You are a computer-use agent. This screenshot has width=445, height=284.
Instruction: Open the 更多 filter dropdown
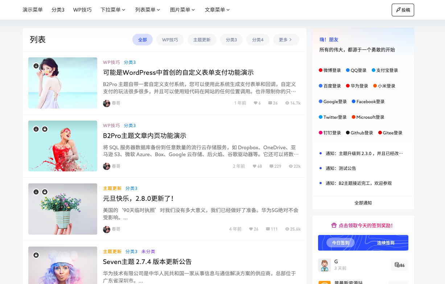click(286, 40)
